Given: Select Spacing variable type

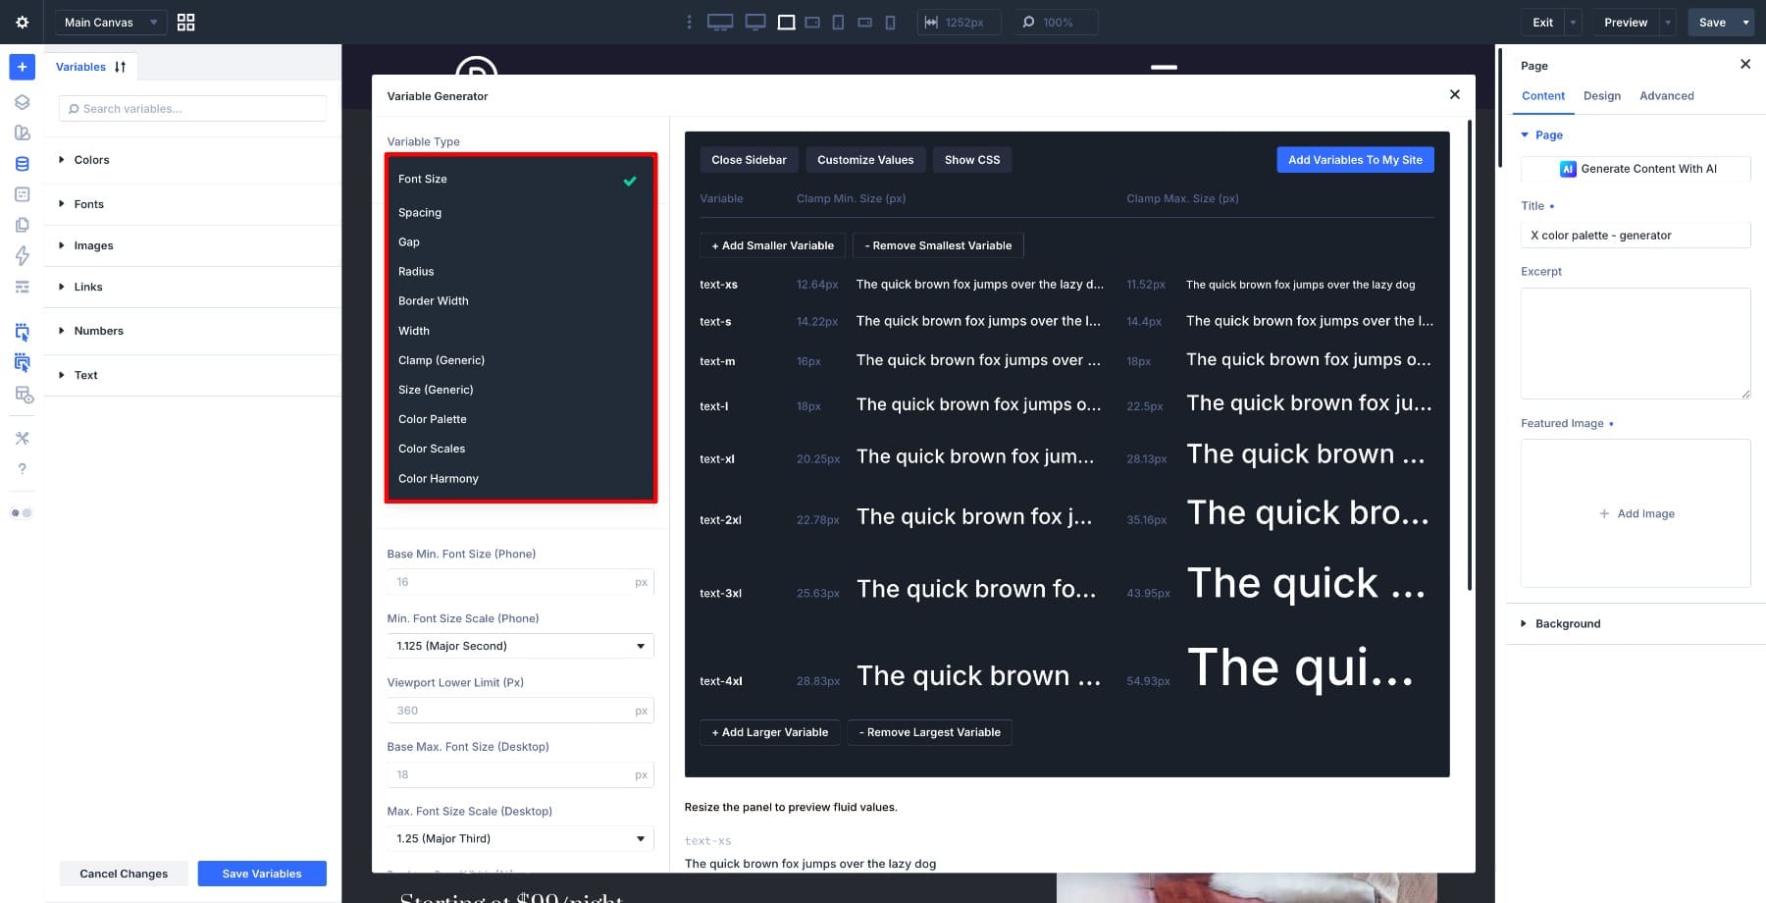Looking at the screenshot, I should coord(520,212).
